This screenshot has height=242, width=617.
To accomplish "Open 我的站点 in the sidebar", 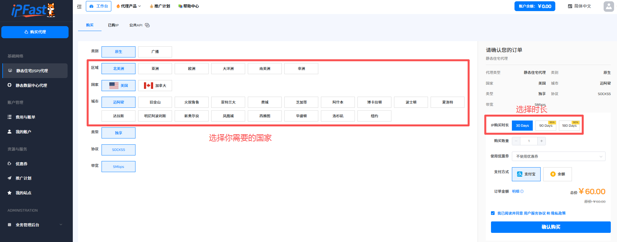I will 24,193.
